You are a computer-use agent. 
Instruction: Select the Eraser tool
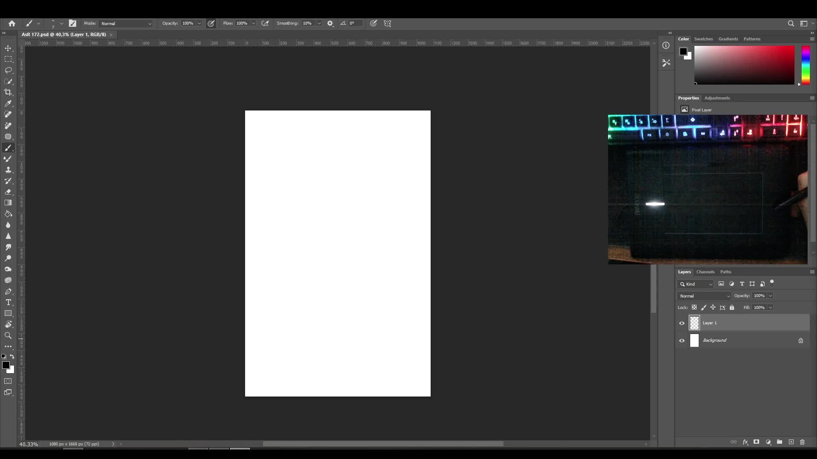click(8, 192)
